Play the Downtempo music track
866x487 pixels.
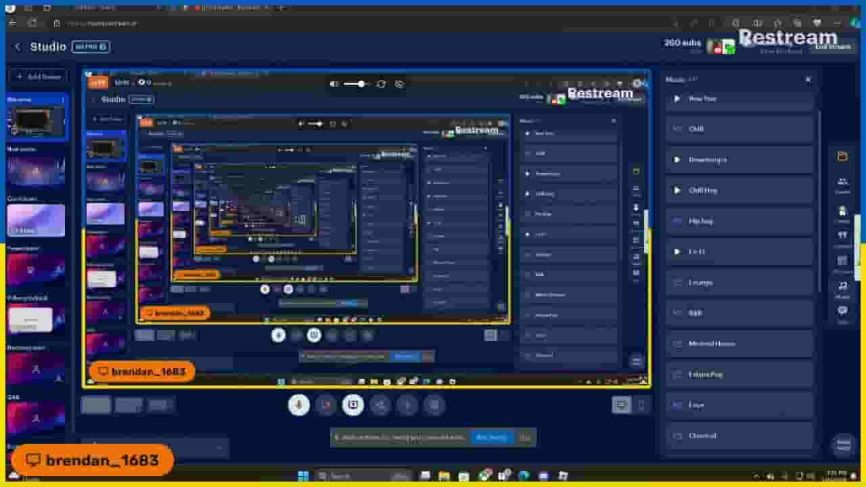point(677,160)
